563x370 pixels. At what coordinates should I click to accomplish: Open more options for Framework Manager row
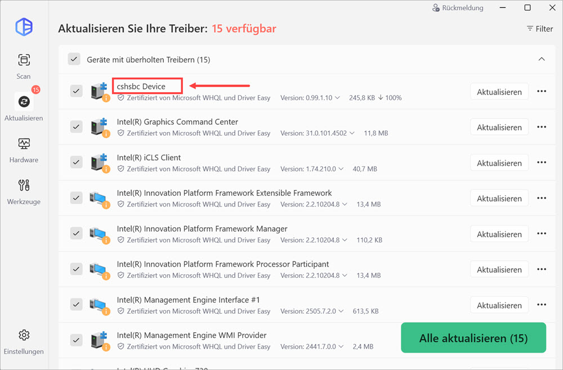coord(542,233)
